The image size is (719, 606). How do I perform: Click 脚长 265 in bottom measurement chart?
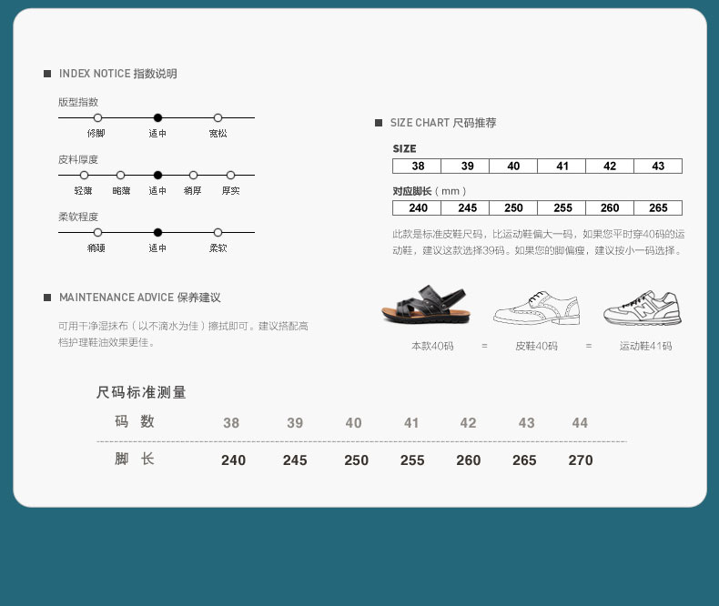click(524, 460)
